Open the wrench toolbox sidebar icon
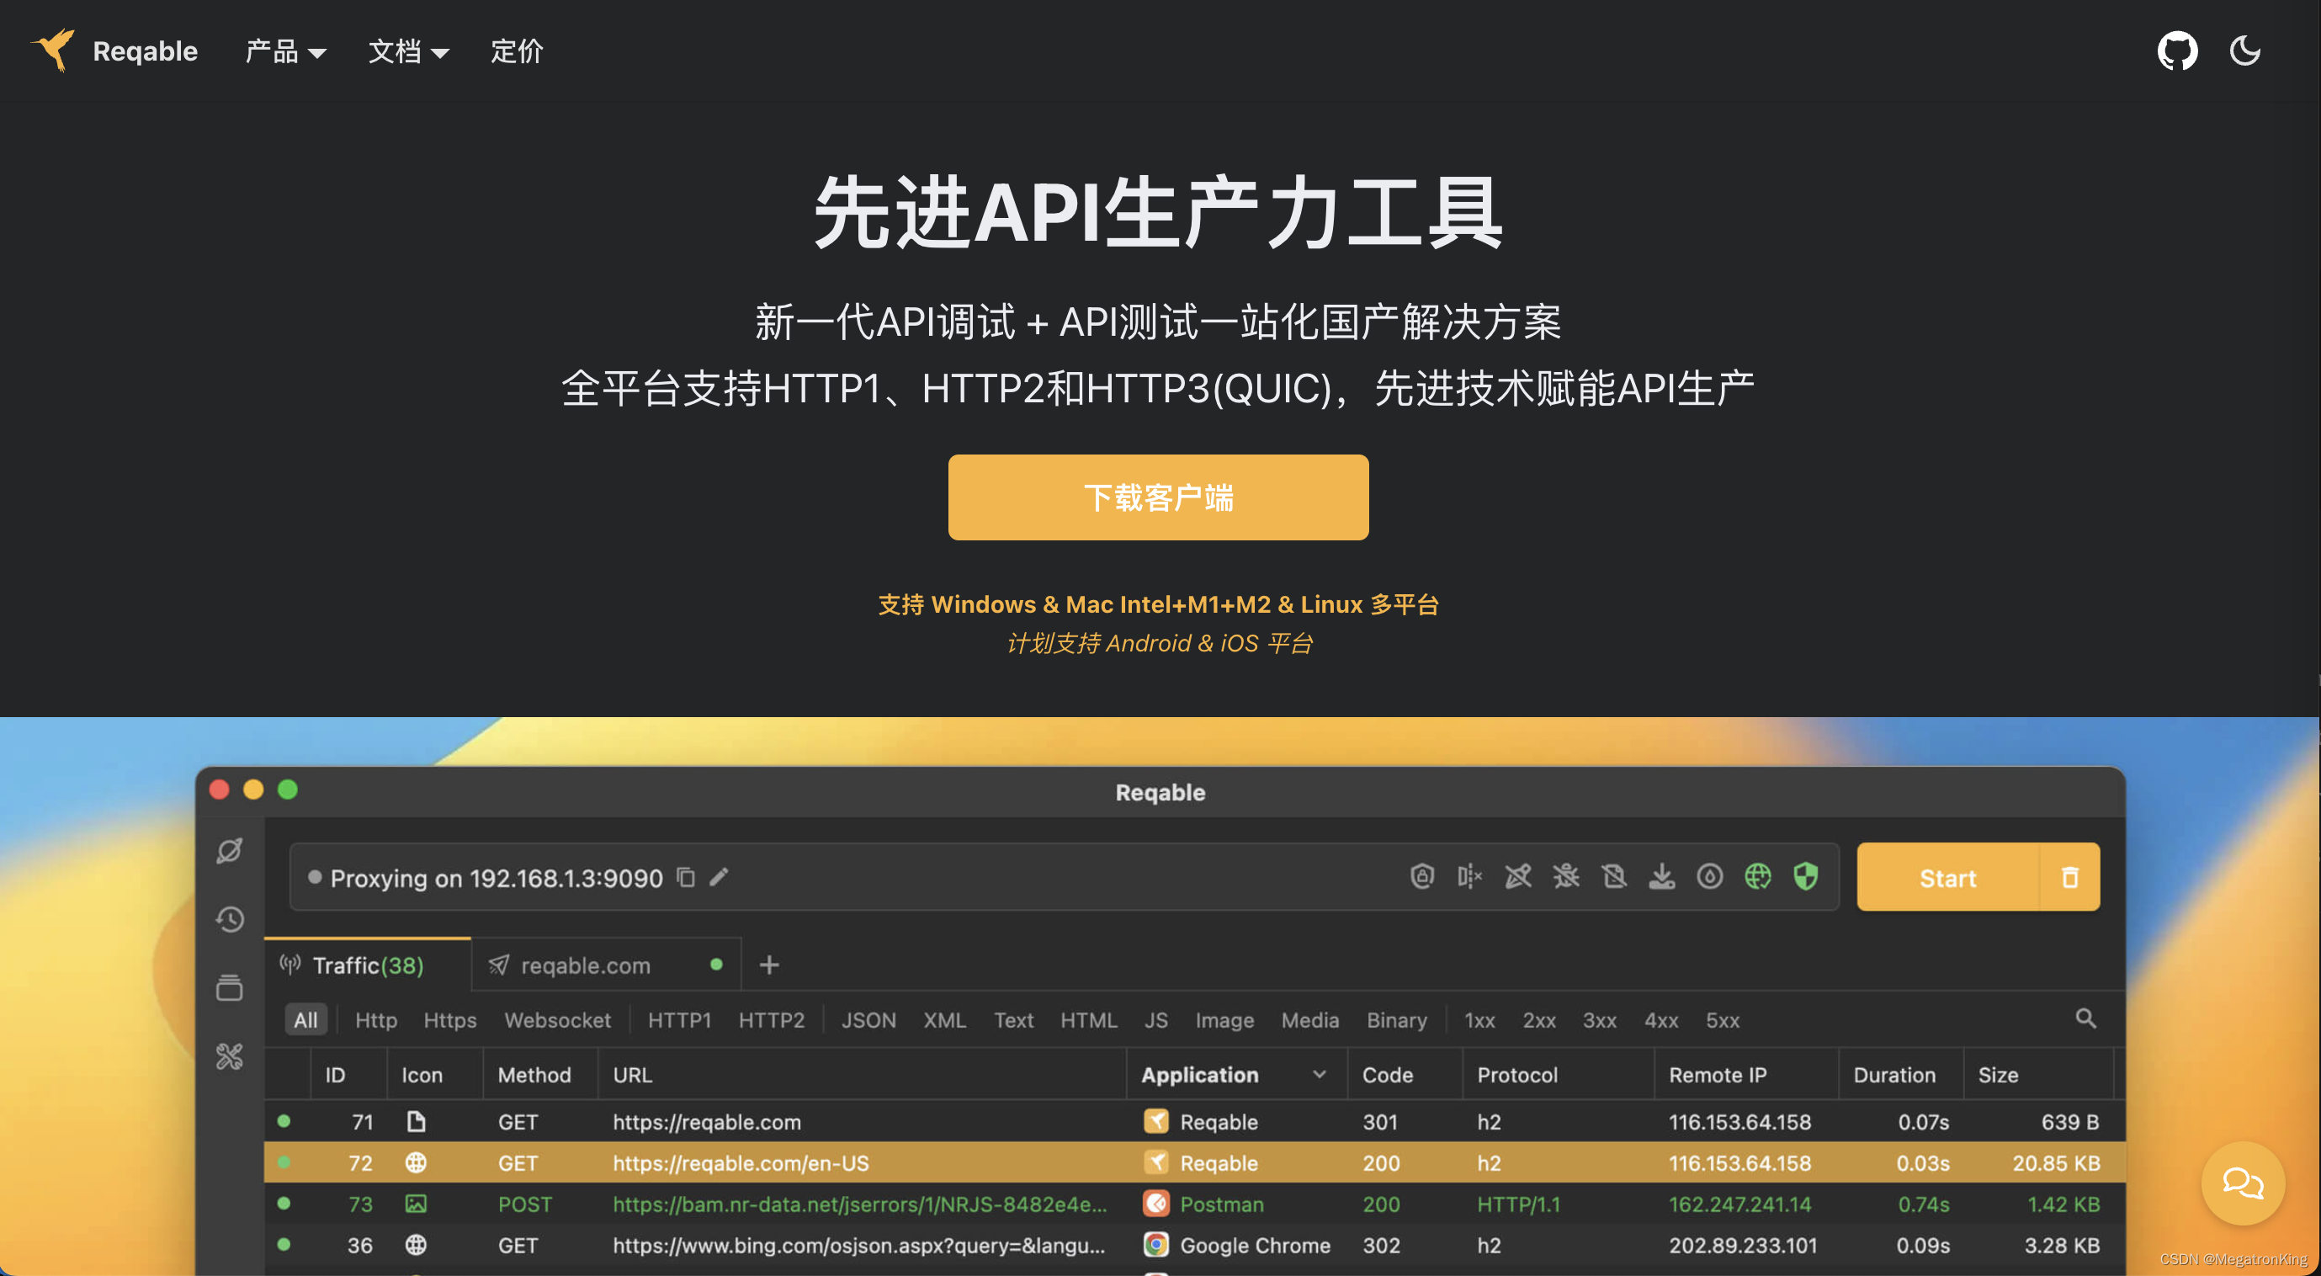The image size is (2321, 1276). (230, 1056)
